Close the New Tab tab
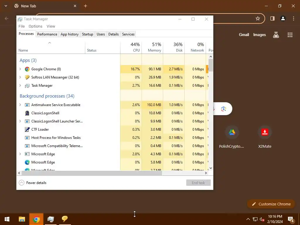Viewport: 300px width, 225px height. pyautogui.click(x=75, y=6)
